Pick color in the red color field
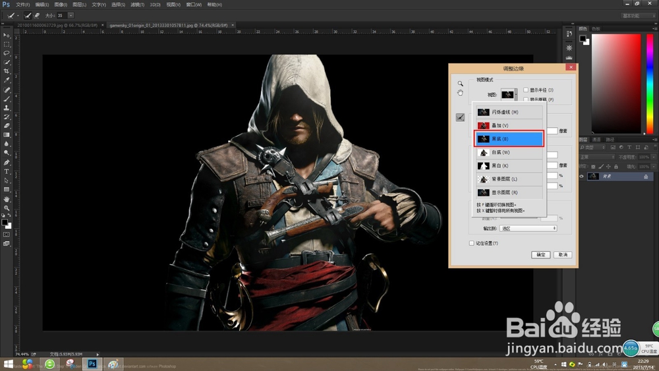Screen dimensions: 659x371 [x=616, y=84]
